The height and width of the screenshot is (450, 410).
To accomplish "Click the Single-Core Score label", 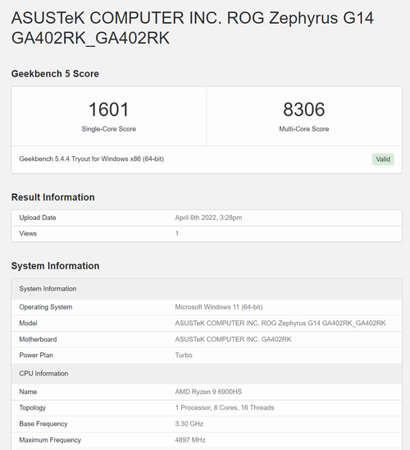I will (108, 129).
